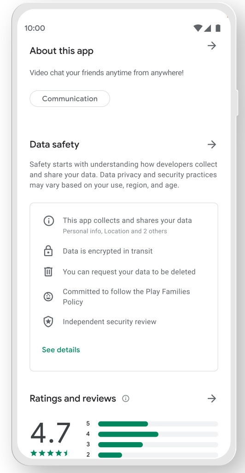The height and width of the screenshot is (473, 245).
Task: Click the info icon beside data collection
Action: [x=48, y=221]
